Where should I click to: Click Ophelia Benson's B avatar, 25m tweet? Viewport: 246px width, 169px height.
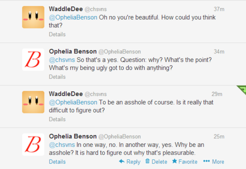33,144
